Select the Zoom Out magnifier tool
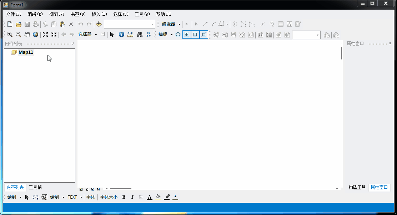The width and height of the screenshot is (397, 215). 18,35
